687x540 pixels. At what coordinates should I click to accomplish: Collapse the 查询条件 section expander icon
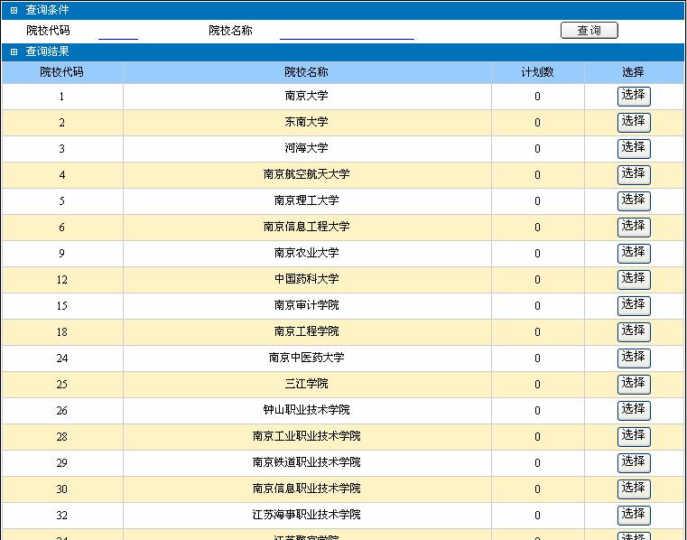click(x=14, y=10)
